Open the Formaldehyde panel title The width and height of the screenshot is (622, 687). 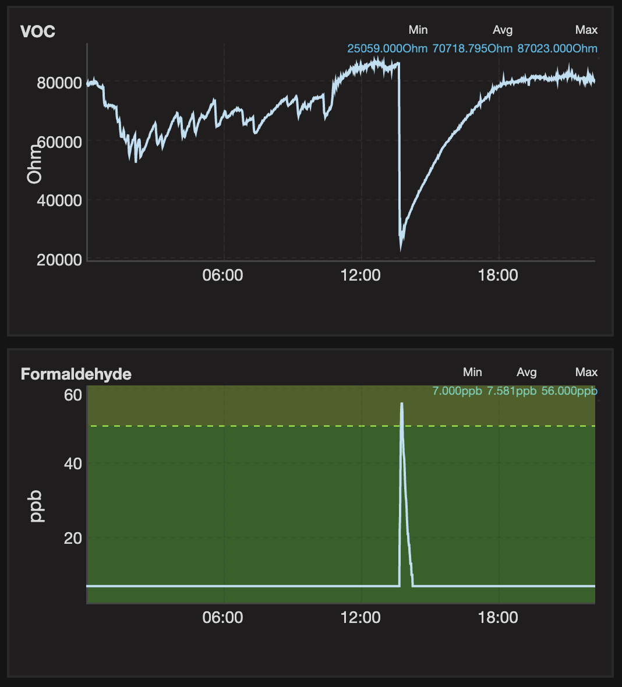coord(76,374)
